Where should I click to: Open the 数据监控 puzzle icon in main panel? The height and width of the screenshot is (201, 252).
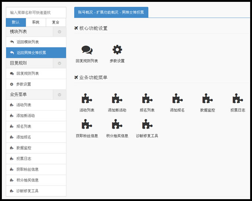208,99
